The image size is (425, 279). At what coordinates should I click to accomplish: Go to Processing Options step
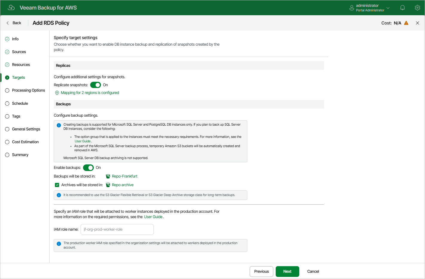click(x=28, y=90)
